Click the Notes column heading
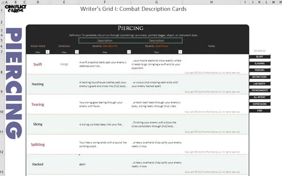282x176 pixels. 211,46
